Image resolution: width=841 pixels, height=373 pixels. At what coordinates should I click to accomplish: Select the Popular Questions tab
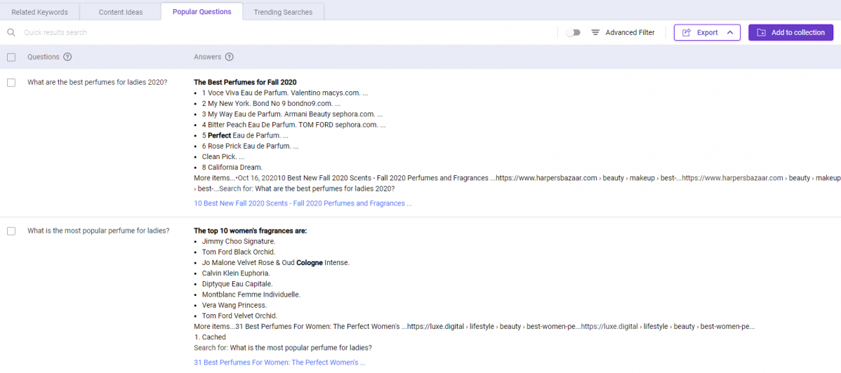[201, 12]
